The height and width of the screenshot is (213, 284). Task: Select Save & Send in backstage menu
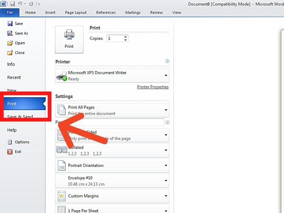pos(20,116)
